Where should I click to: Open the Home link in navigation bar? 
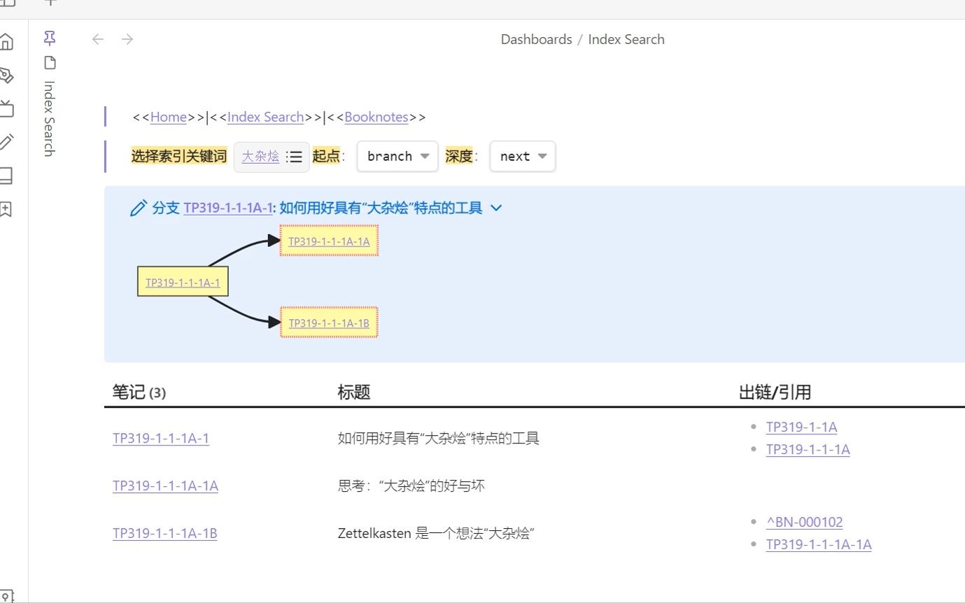coord(169,117)
